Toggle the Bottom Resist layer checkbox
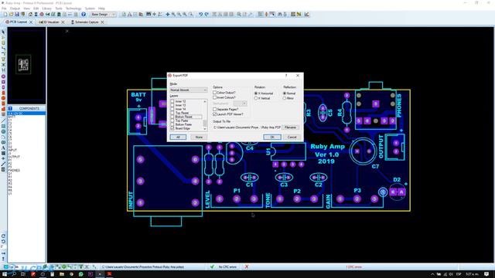The height and width of the screenshot is (278, 495). click(x=172, y=117)
